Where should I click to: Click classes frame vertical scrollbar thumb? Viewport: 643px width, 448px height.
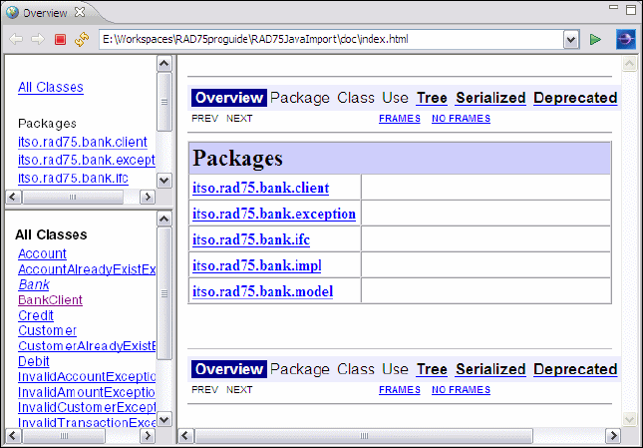click(x=164, y=293)
